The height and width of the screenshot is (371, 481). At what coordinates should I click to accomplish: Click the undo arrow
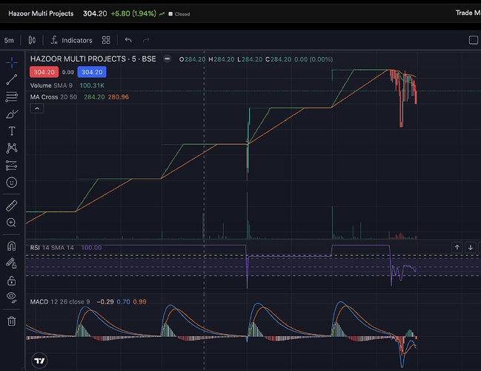click(x=128, y=40)
